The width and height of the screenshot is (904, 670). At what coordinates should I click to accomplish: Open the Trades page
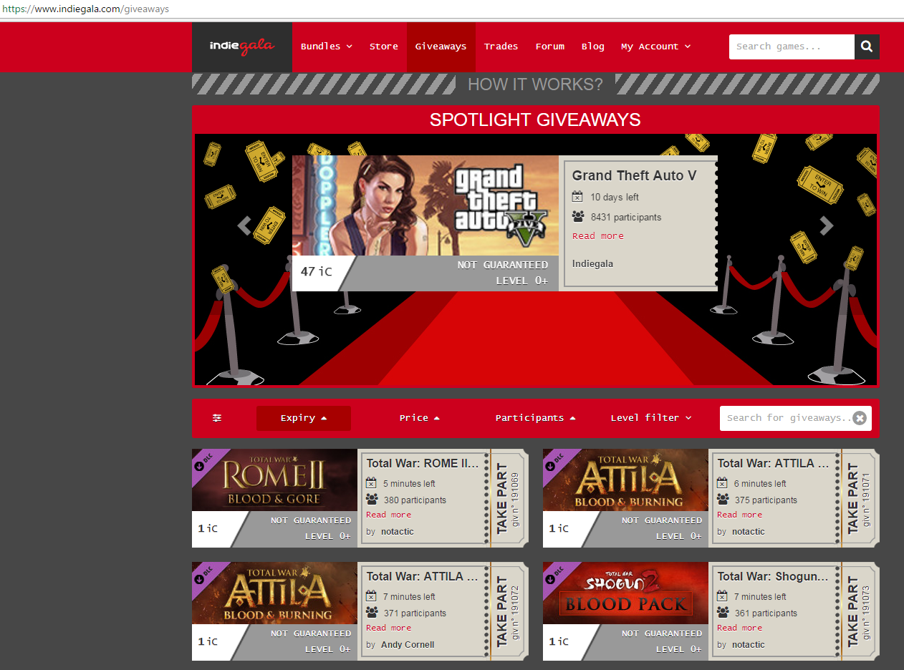(501, 47)
